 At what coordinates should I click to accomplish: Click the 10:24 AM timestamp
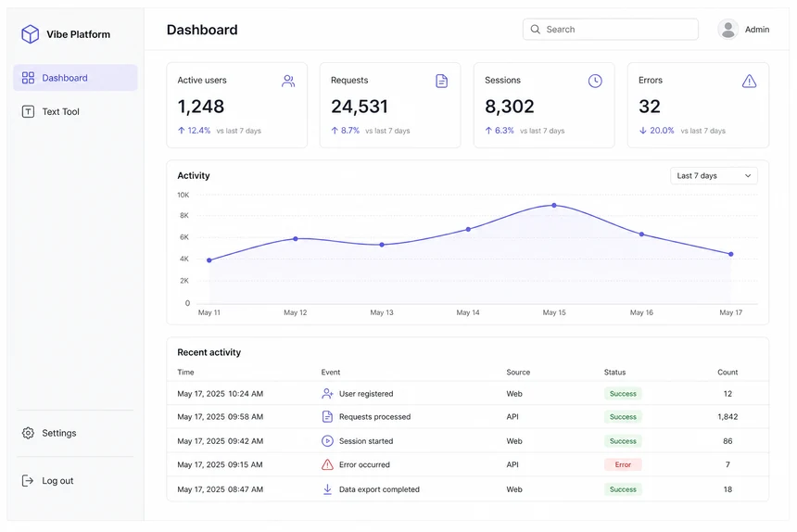246,394
